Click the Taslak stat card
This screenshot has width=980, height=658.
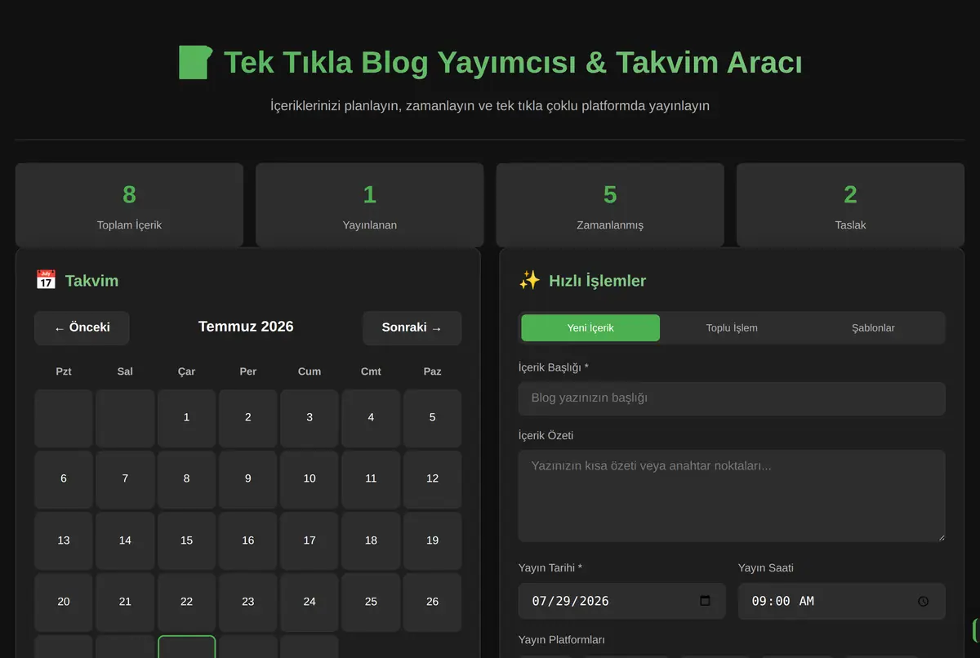tap(850, 205)
